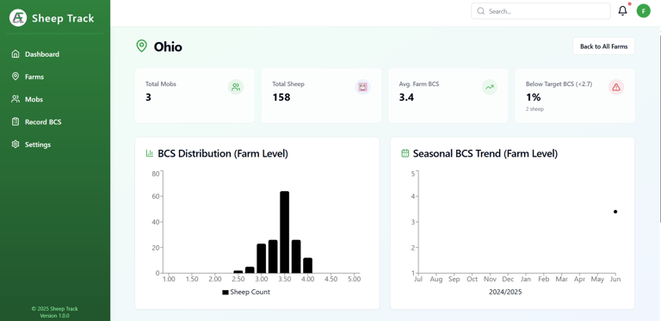
Task: Click the Dashboard home icon
Action: point(15,54)
